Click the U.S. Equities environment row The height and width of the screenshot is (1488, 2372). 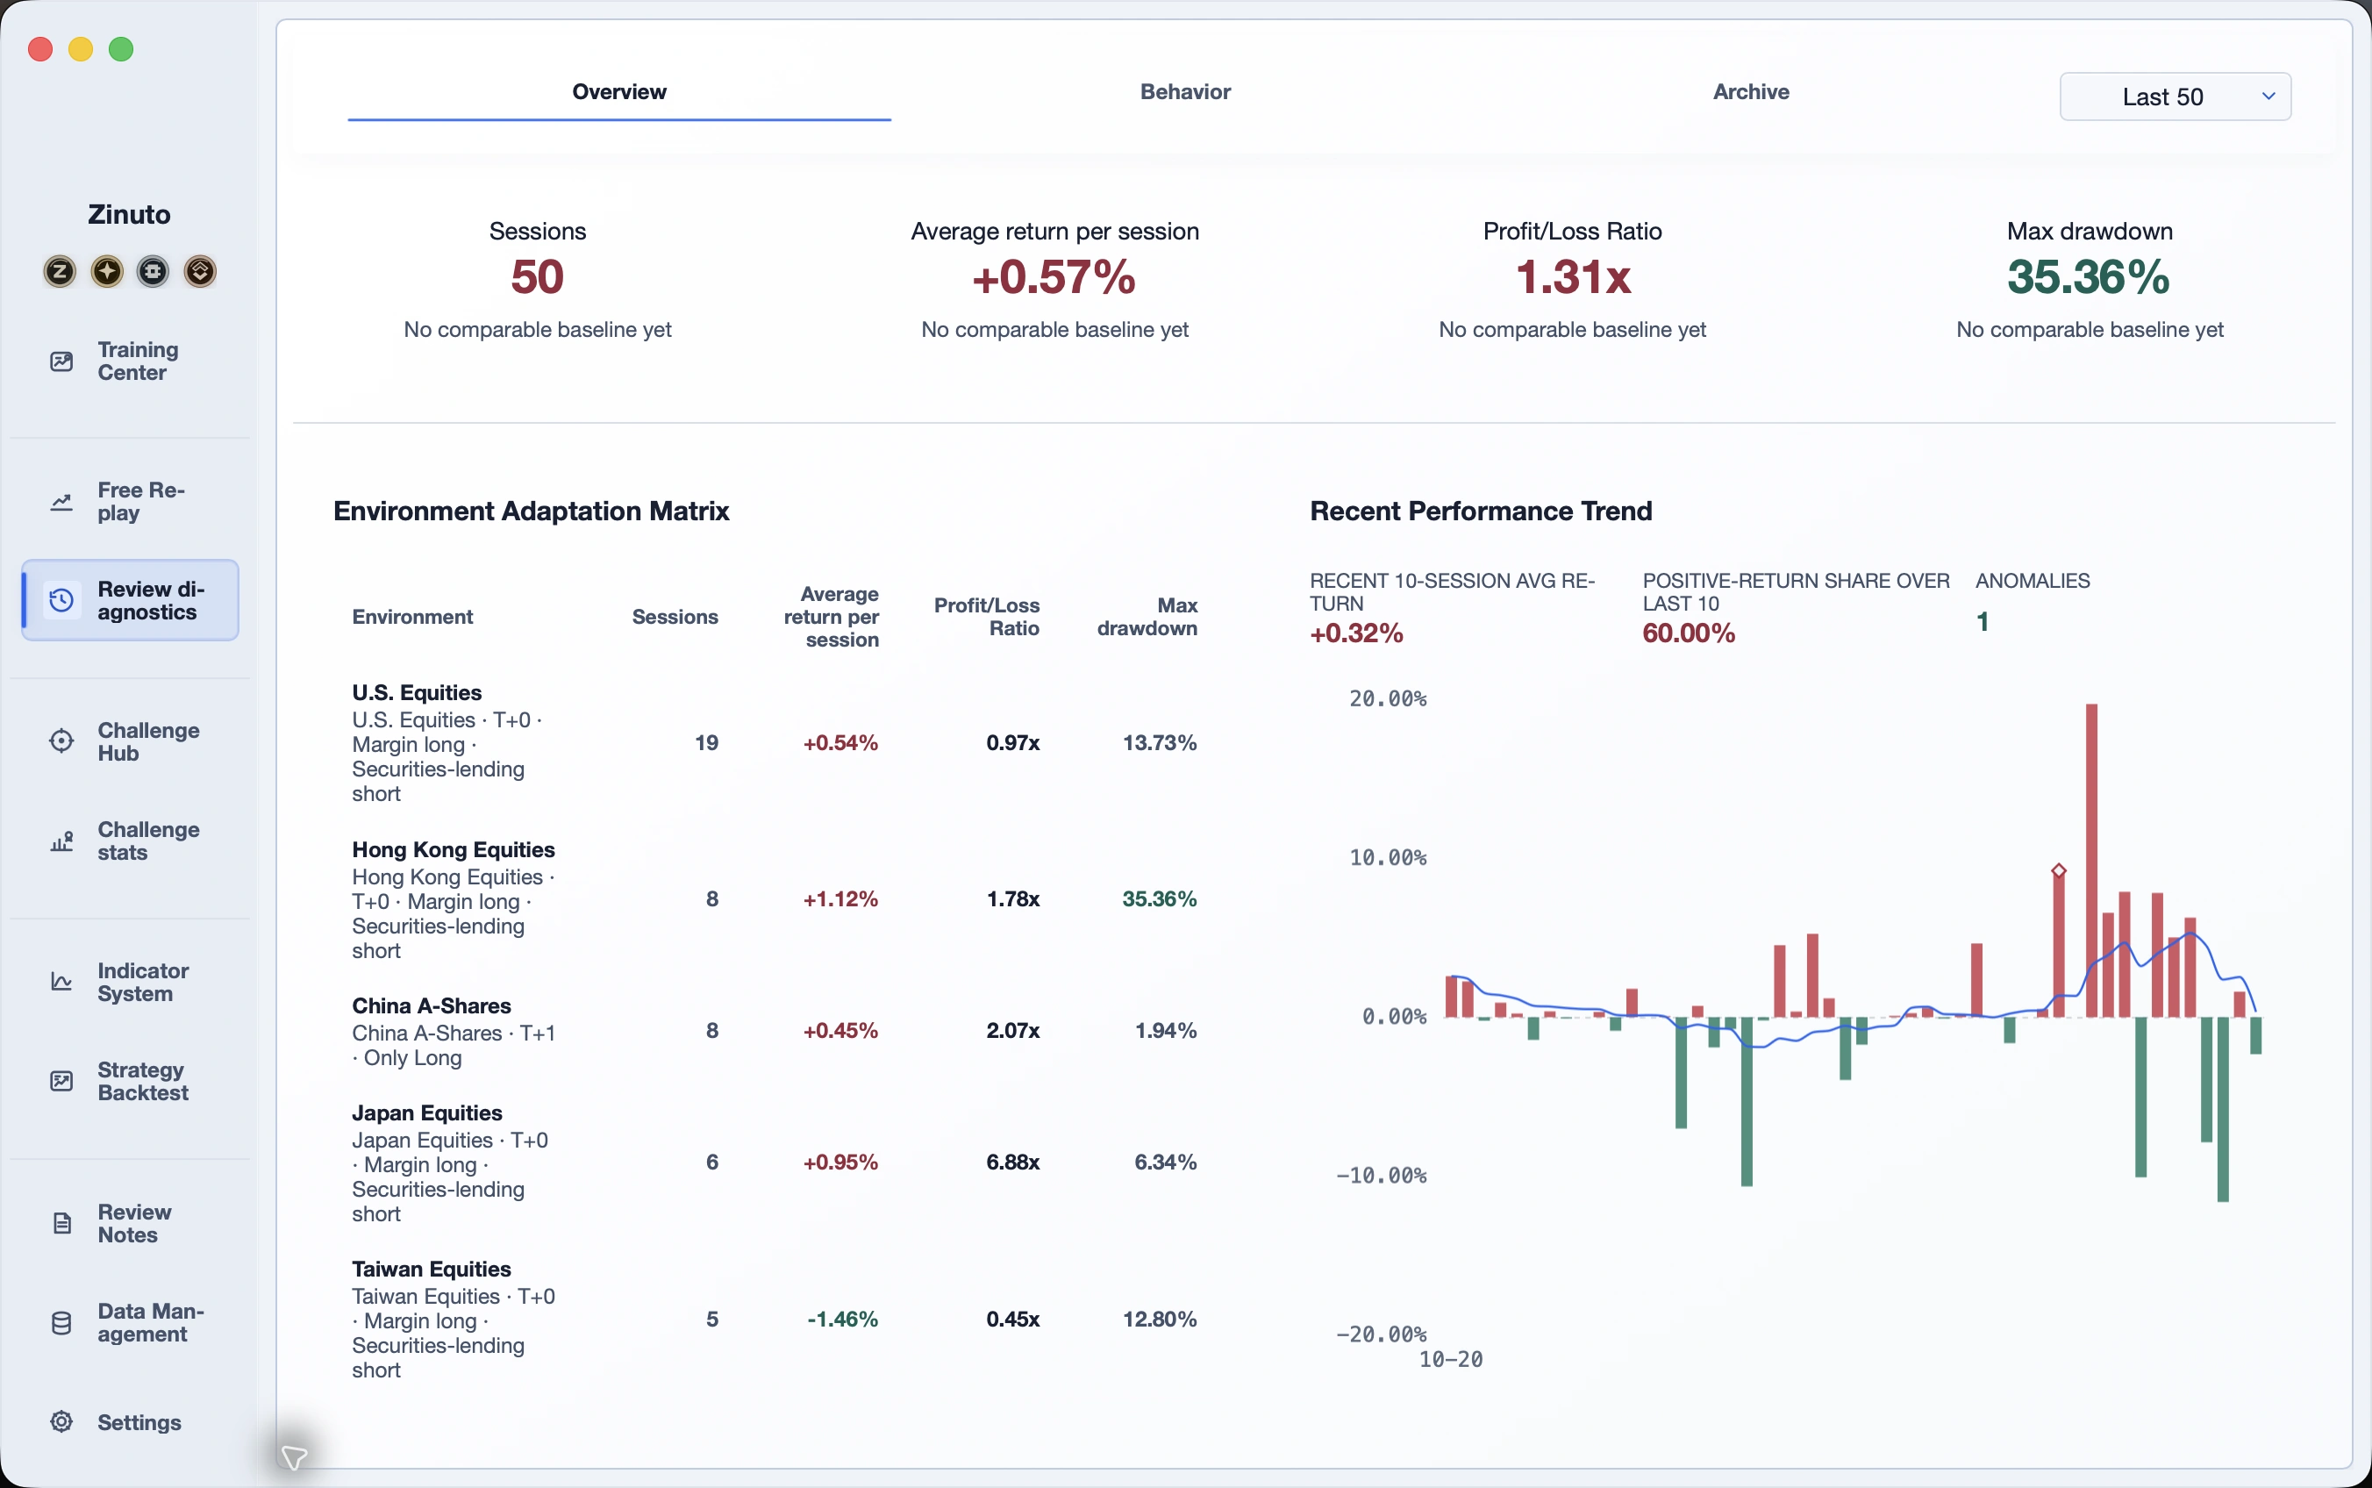click(x=775, y=743)
